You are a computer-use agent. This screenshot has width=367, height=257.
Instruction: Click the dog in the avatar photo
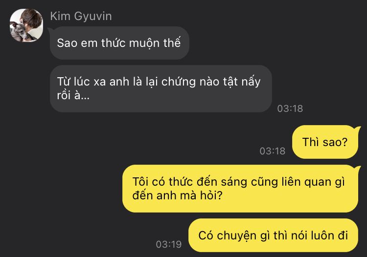pos(18,30)
